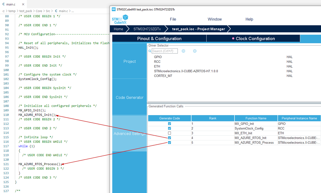Click the RCC peripheral instance cell
This screenshot has width=321, height=193.
point(299,129)
